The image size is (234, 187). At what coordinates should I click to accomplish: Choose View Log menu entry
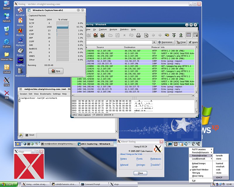tap(196, 173)
